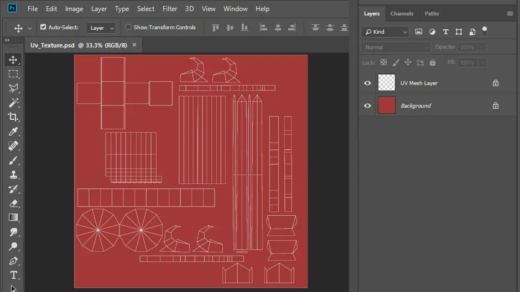Toggle lock transparent pixels

(x=383, y=62)
